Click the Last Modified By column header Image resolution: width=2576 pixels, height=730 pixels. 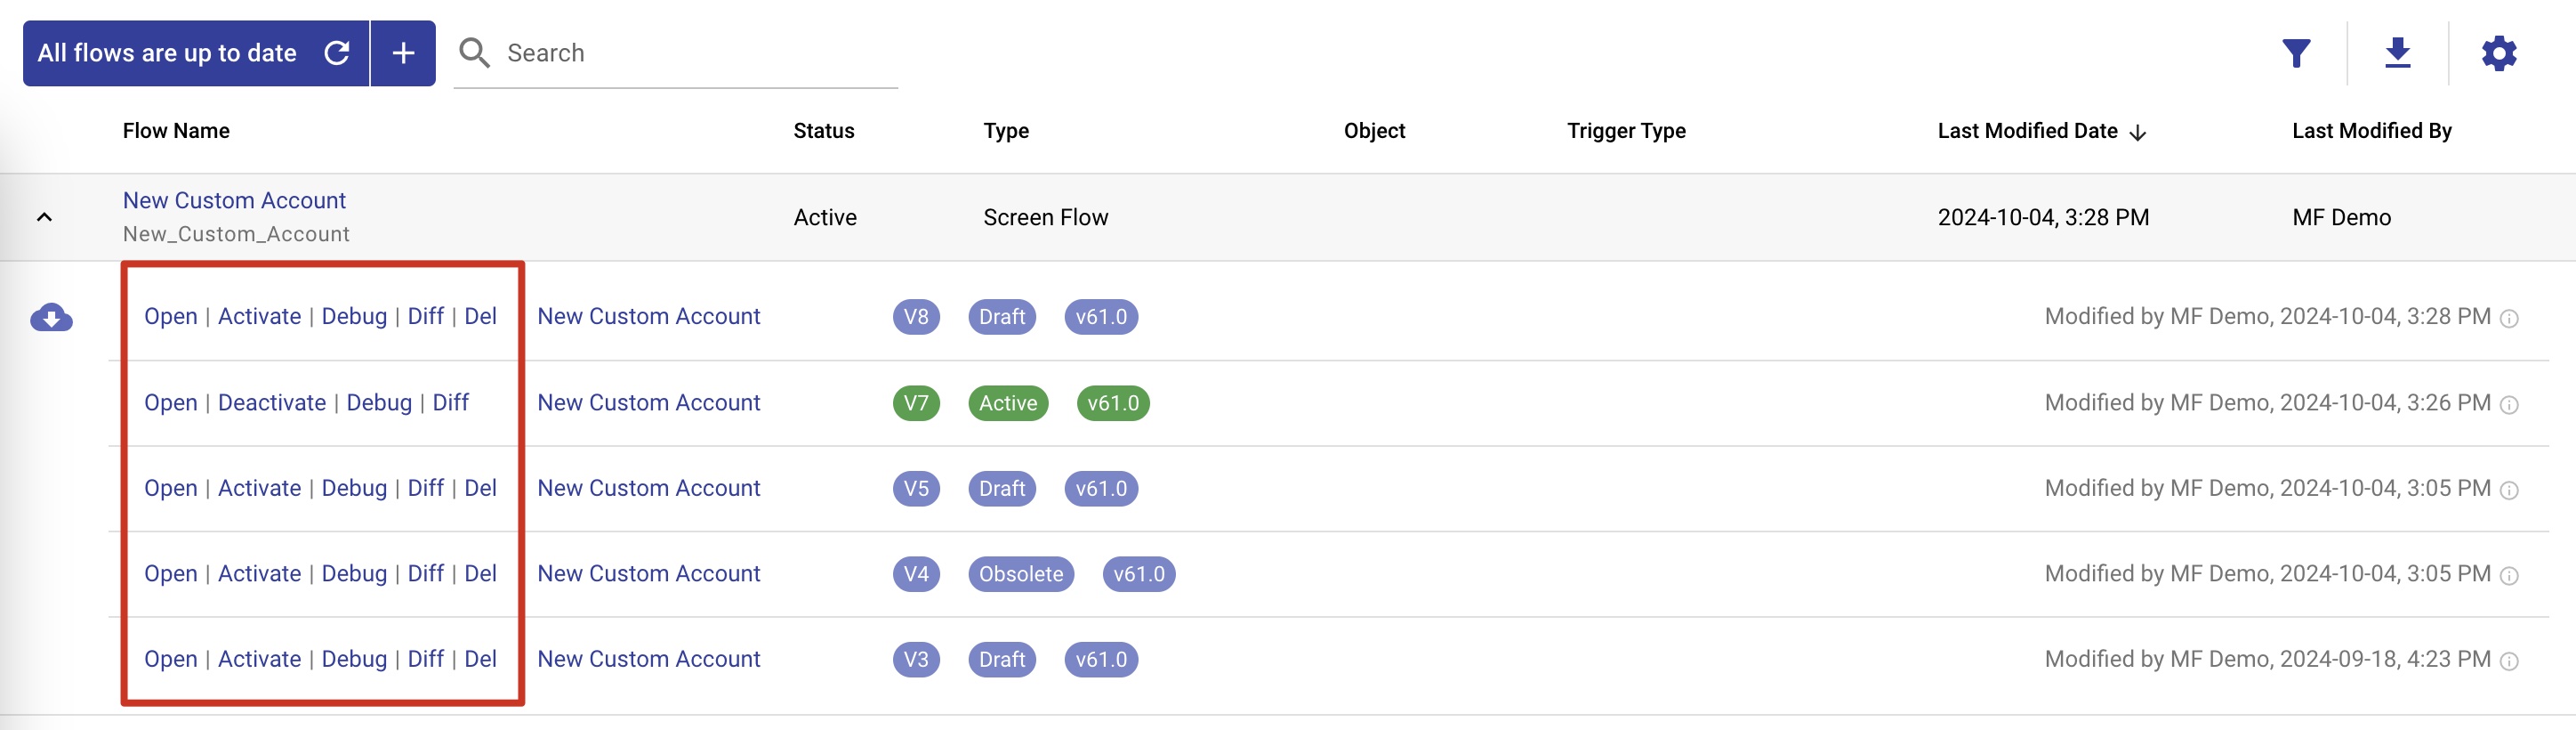coord(2372,131)
